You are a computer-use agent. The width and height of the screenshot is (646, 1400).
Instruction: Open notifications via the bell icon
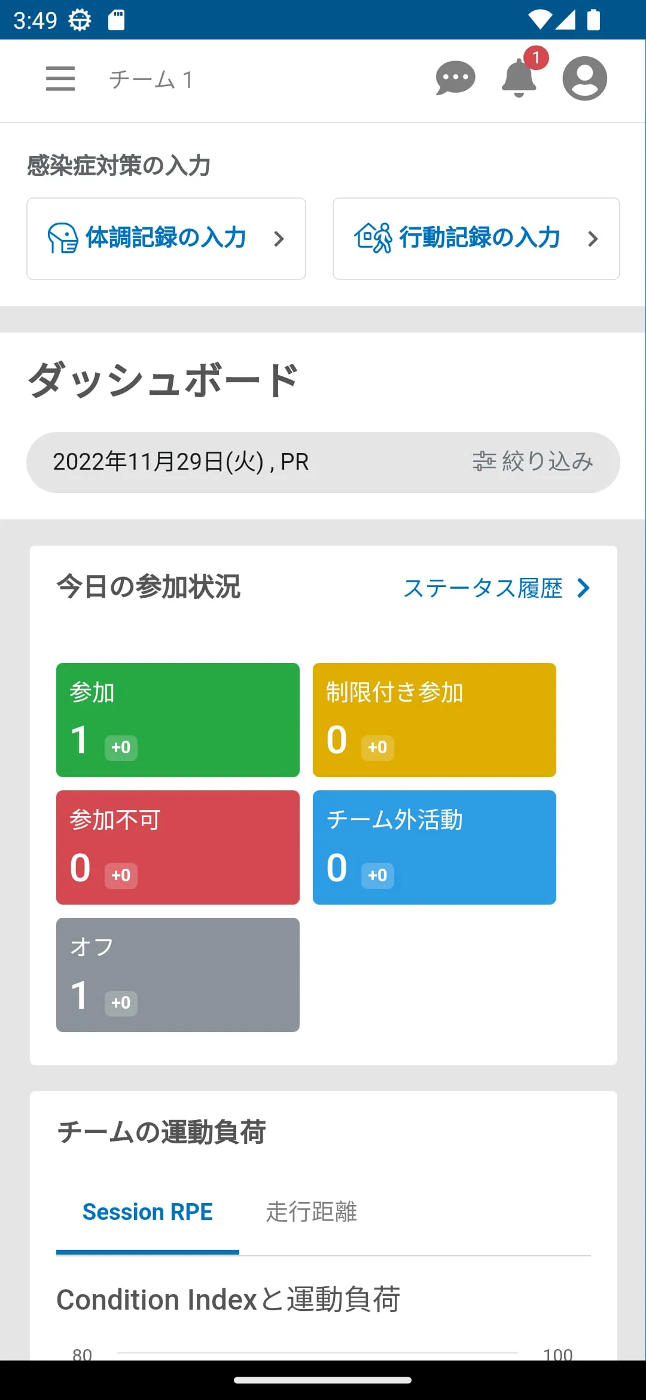coord(518,81)
